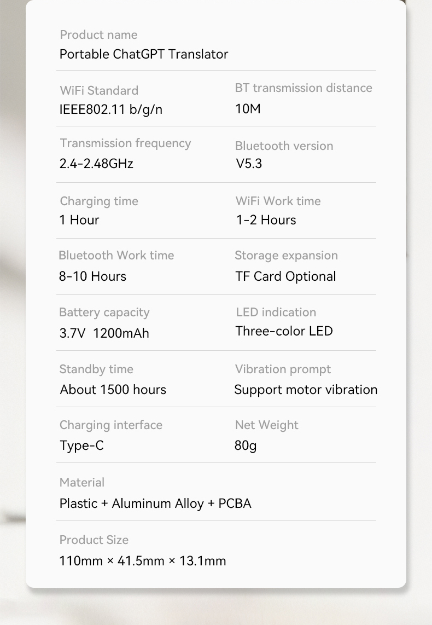Screen dimensions: 432x625
Task: Click the 'Portable ChatGPT Translator' product name
Action: coord(143,54)
